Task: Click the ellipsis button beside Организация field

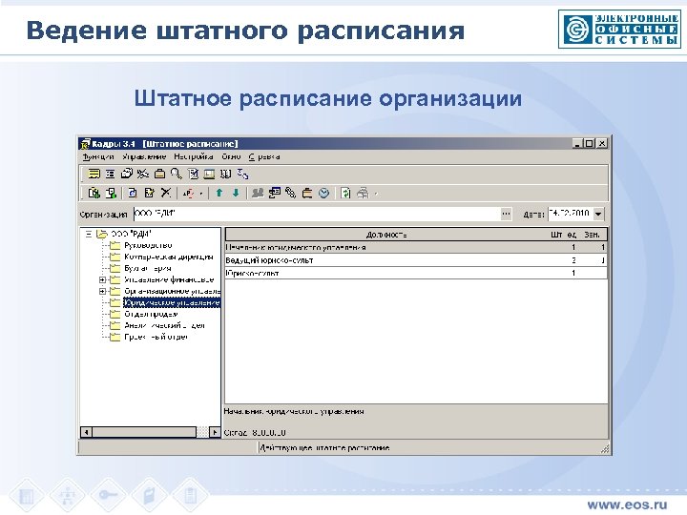Action: click(x=506, y=215)
